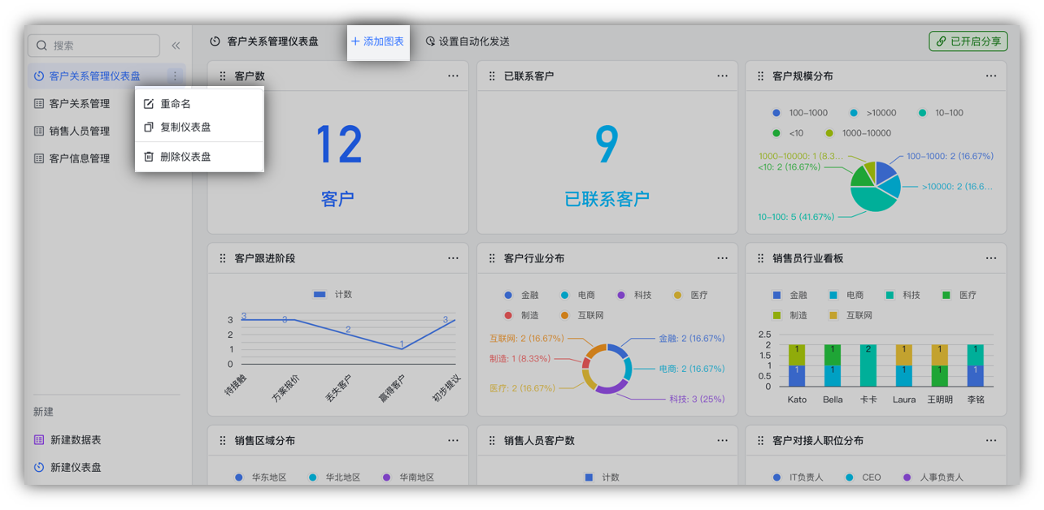Click the 已开启分享 share button

(x=968, y=41)
